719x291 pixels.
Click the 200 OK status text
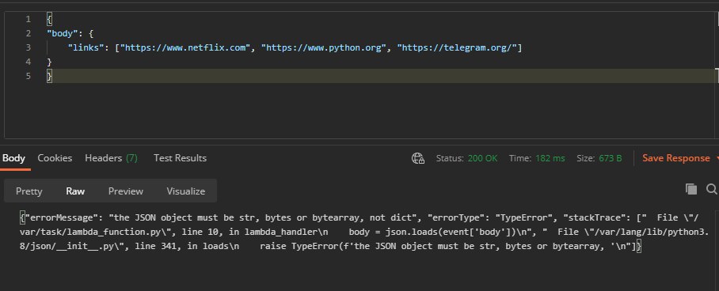click(482, 158)
